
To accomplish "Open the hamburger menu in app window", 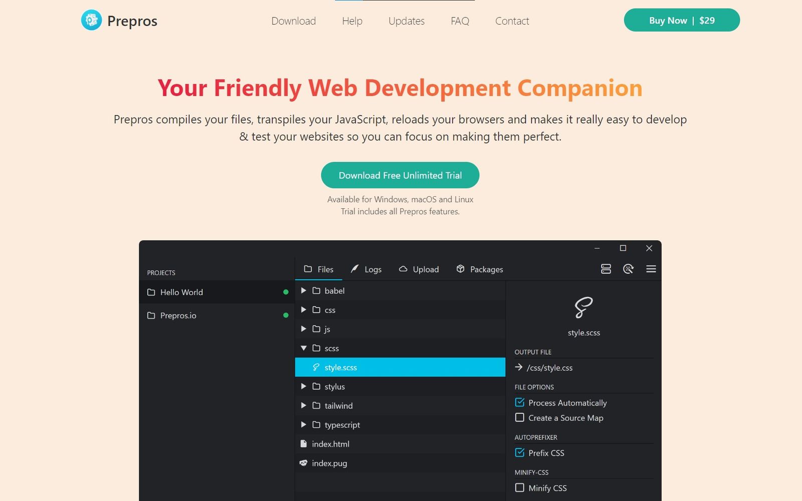I will click(651, 269).
